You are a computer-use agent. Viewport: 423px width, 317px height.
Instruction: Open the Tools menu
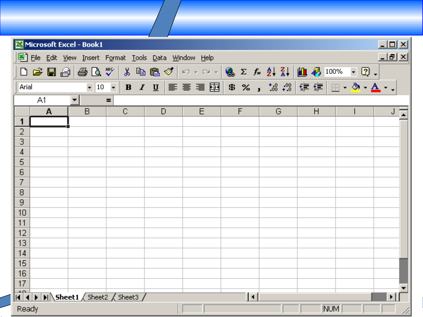coord(139,58)
